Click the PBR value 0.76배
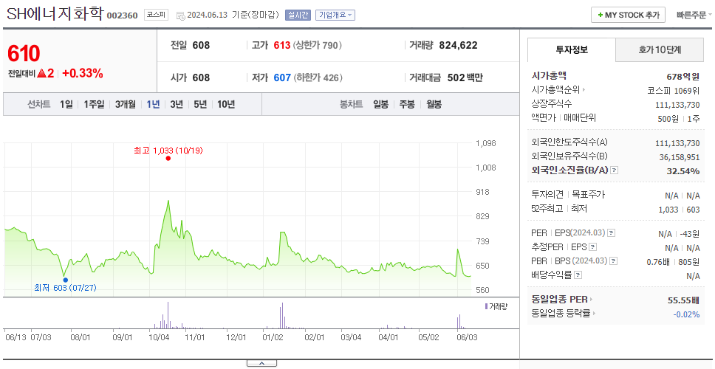Screen dimensions: 715x369 click(x=658, y=262)
